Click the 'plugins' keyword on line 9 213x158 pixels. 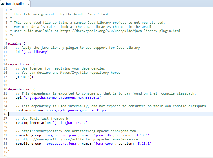(15, 43)
